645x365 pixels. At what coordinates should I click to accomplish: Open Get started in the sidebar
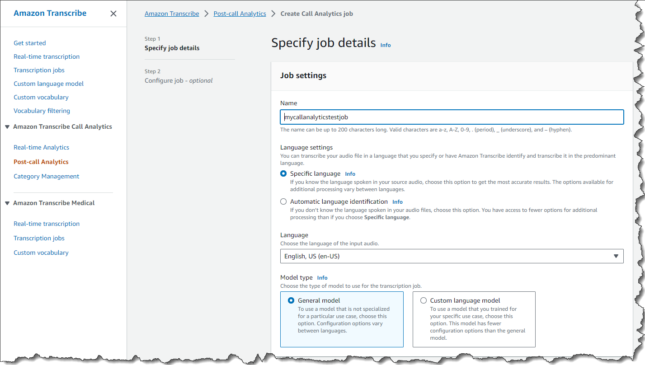pyautogui.click(x=30, y=43)
